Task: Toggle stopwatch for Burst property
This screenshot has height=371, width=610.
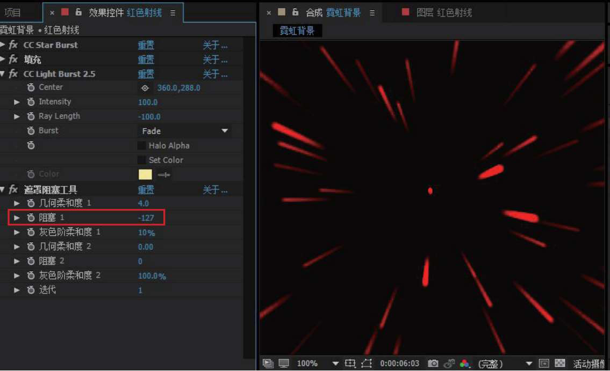Action: pos(31,131)
